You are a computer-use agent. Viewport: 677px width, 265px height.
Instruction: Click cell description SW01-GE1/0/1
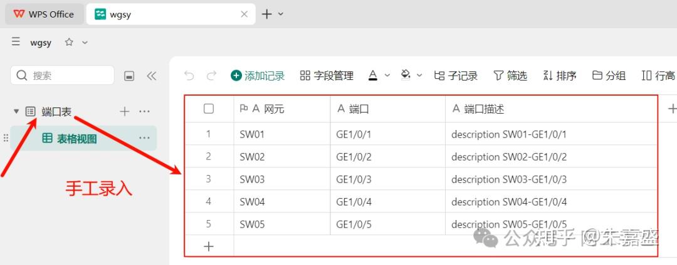[x=552, y=134]
